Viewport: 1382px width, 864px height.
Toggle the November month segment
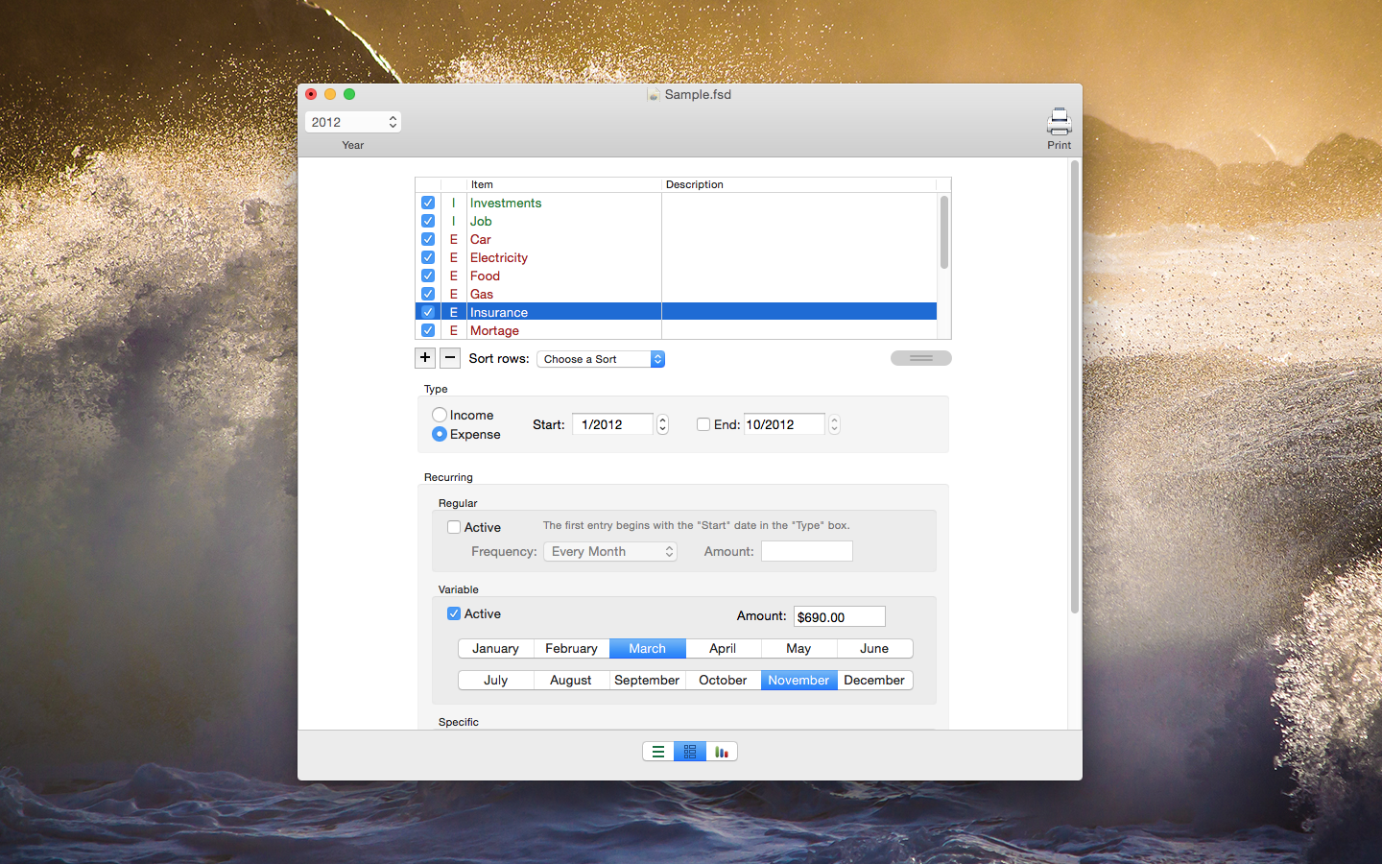(x=798, y=680)
